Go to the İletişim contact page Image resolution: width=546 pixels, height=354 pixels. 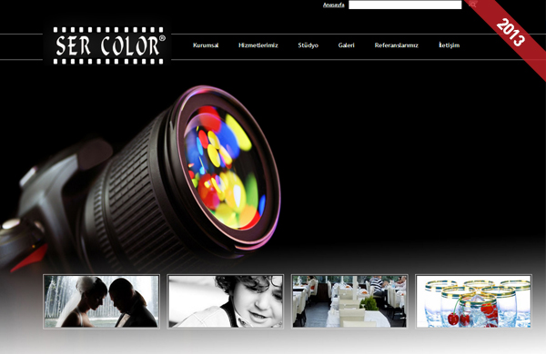(x=450, y=45)
